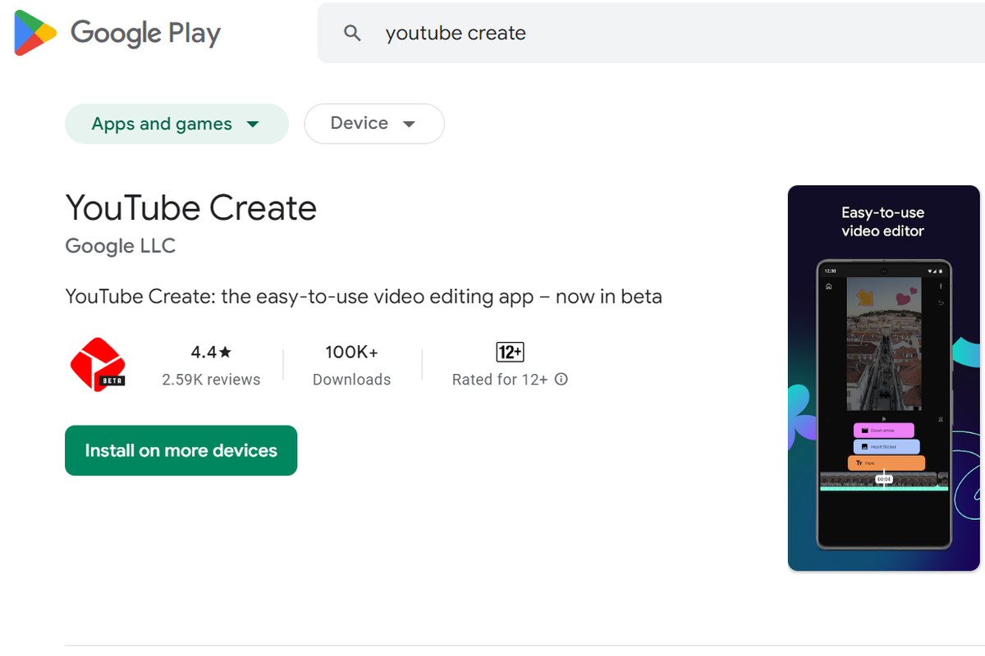Click the YouTube Create beta app icon

(x=97, y=364)
